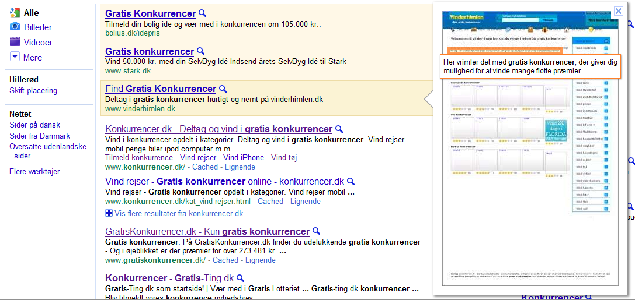The image size is (635, 300).
Task: Click preview magnifier for Konkurrencer - Gratis-Ting.dk
Action: click(x=241, y=278)
